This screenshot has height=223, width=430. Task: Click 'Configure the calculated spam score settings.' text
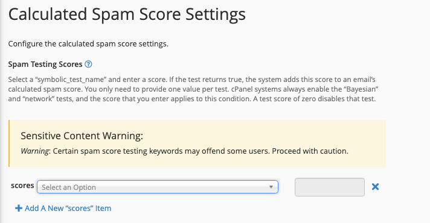coord(88,44)
